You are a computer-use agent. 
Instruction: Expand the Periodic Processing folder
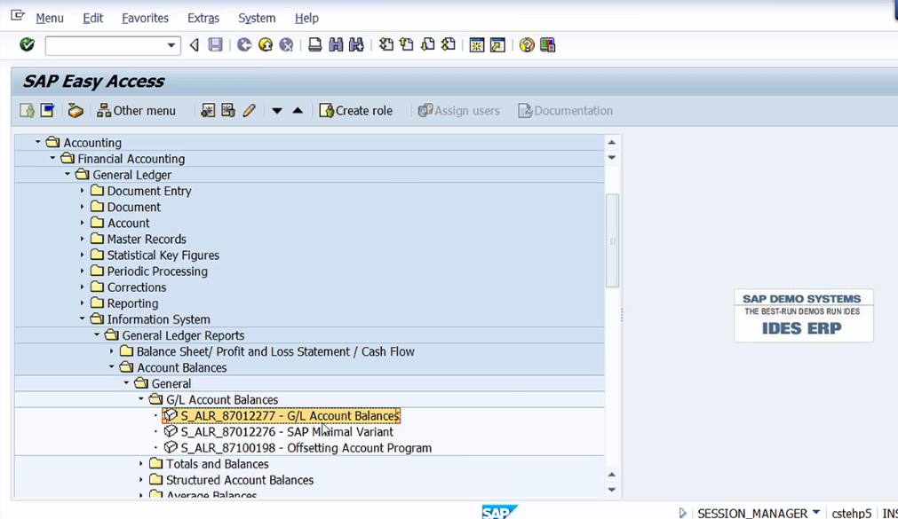point(82,271)
